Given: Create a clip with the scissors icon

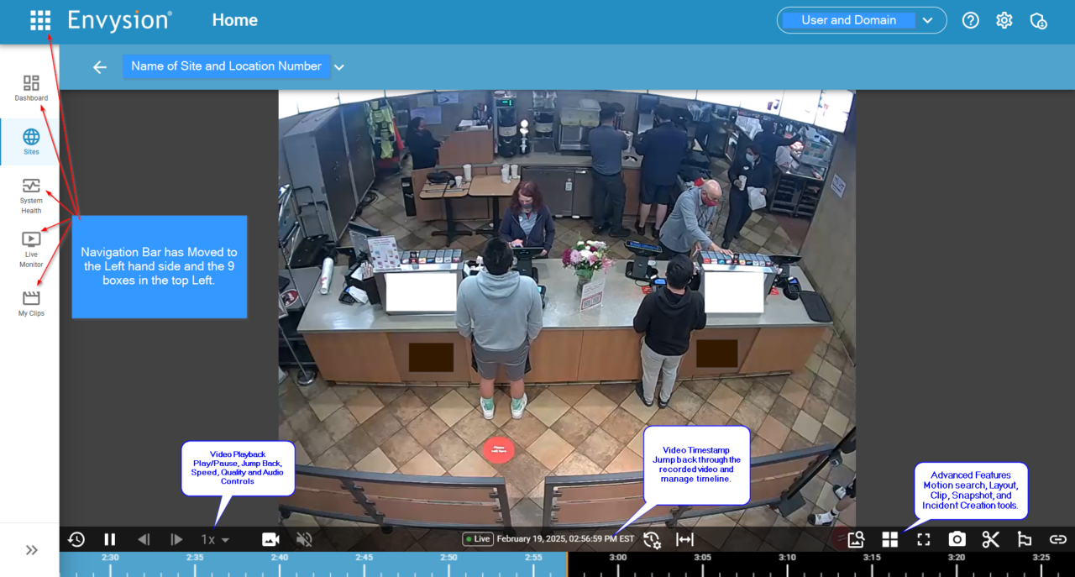Looking at the screenshot, I should (x=991, y=539).
